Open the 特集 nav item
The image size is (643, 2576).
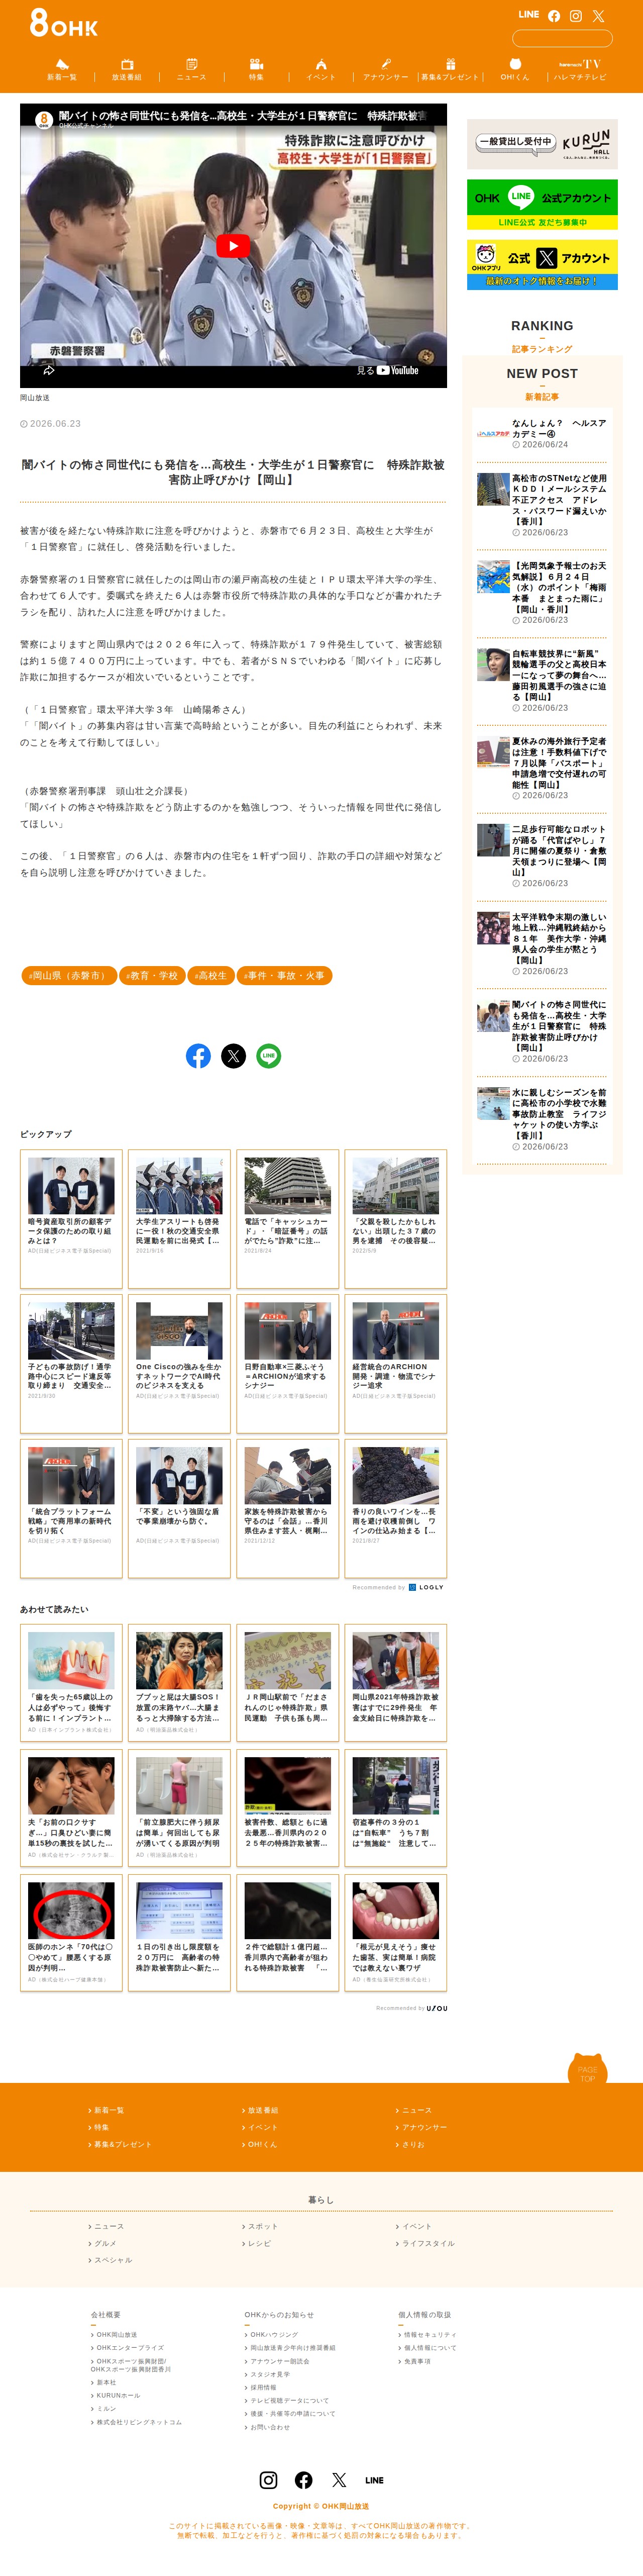(256, 69)
